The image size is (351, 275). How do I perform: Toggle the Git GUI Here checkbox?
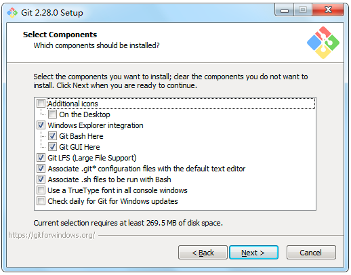tap(52, 147)
